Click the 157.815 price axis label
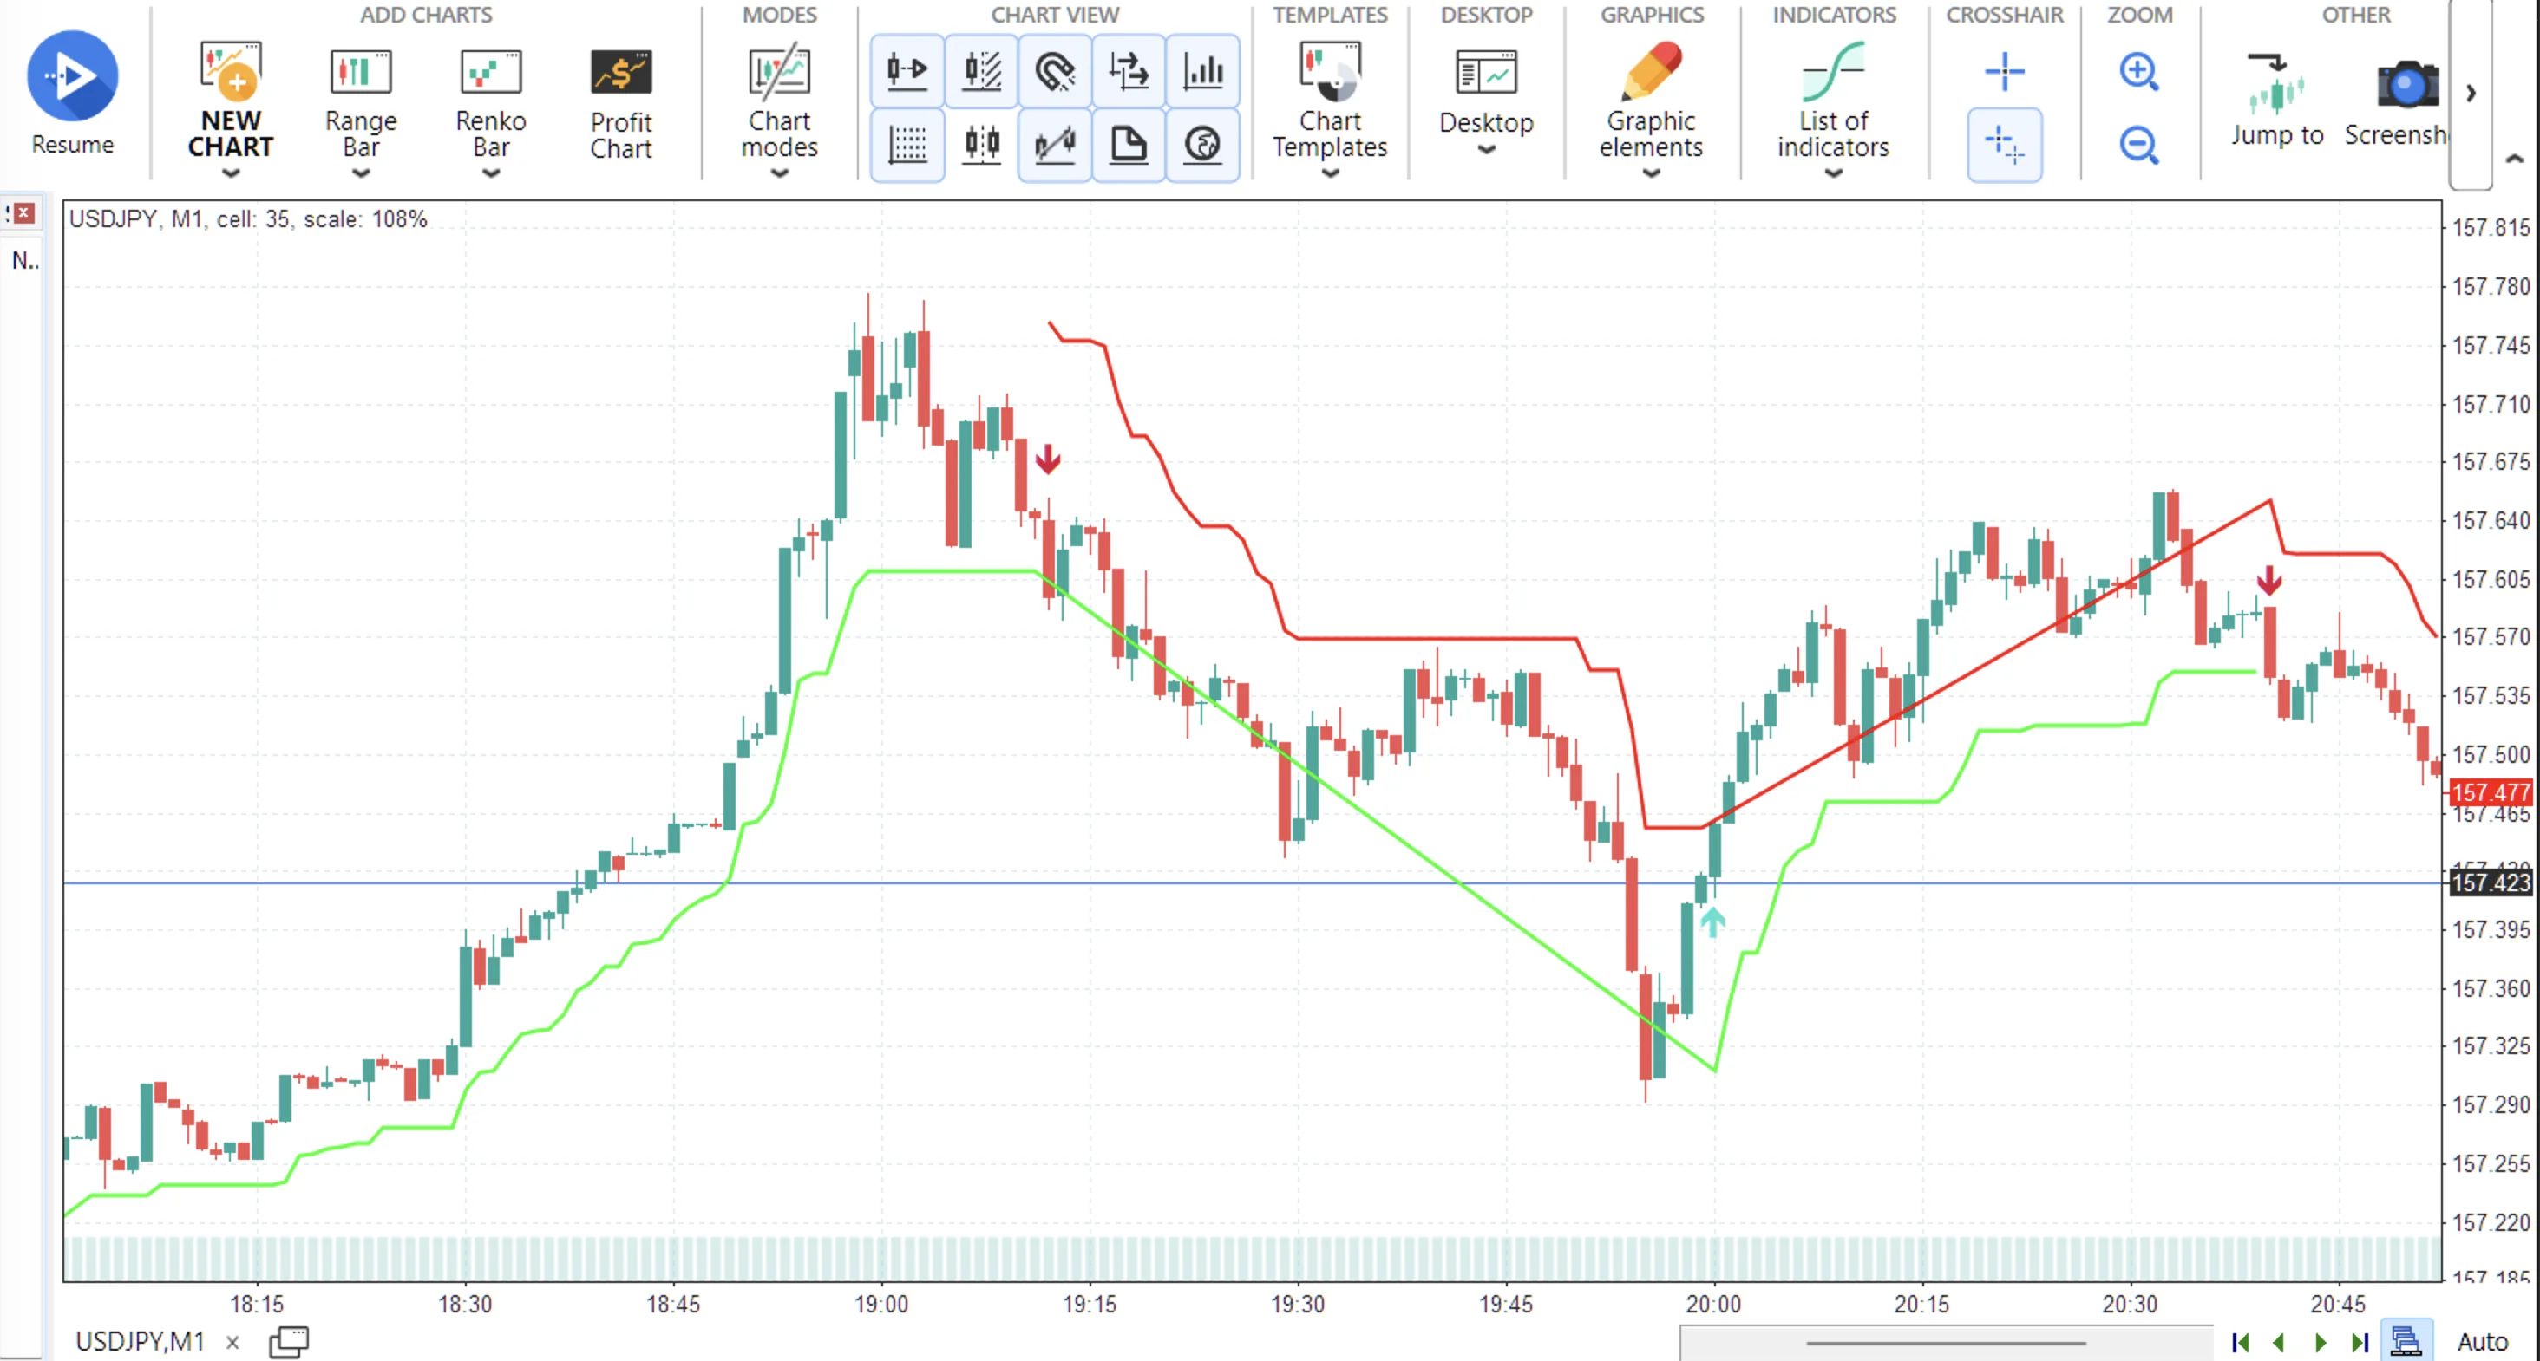The width and height of the screenshot is (2540, 1361). [2491, 228]
